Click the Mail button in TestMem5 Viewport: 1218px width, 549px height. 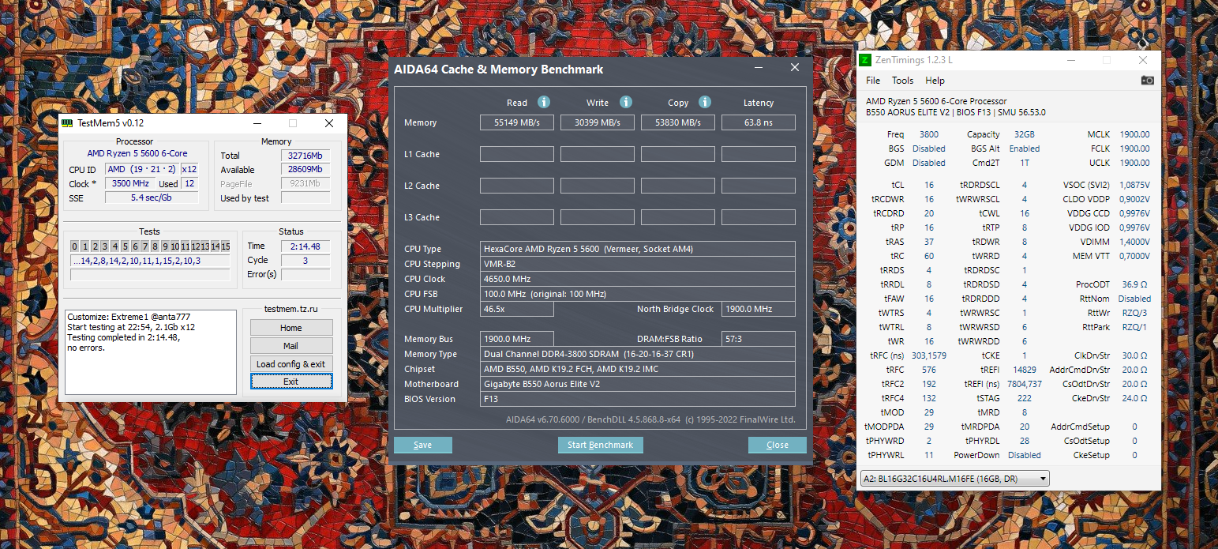pos(291,346)
